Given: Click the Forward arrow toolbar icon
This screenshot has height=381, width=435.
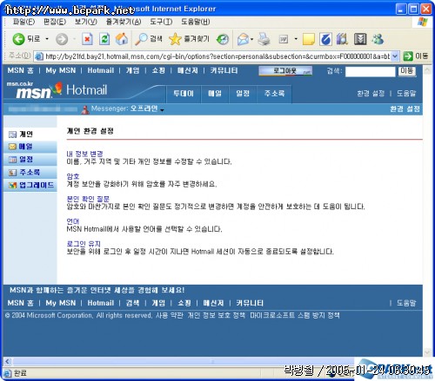Looking at the screenshot, I should [62, 39].
